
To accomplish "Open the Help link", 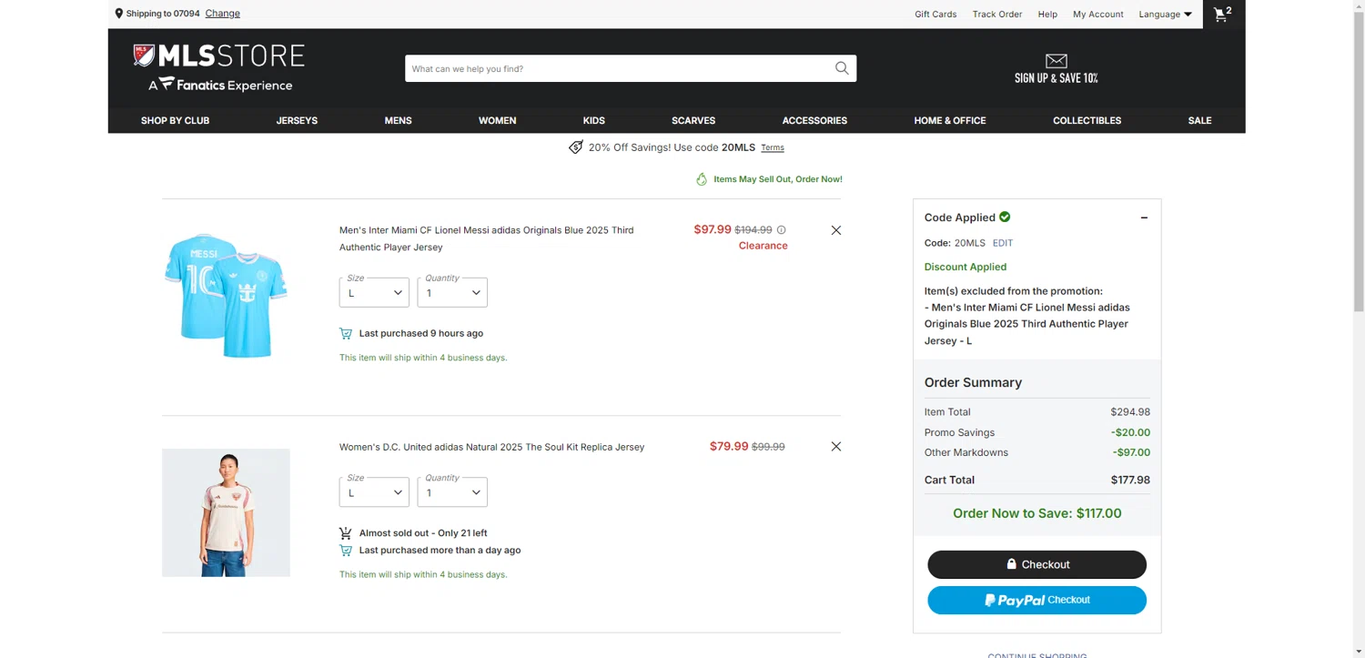I will (x=1047, y=14).
